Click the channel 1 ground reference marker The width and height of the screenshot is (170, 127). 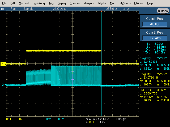3,64
